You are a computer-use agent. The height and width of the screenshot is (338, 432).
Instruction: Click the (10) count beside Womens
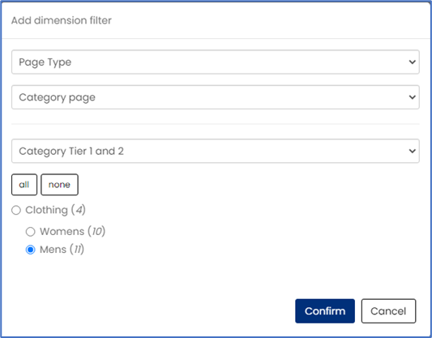coord(96,231)
